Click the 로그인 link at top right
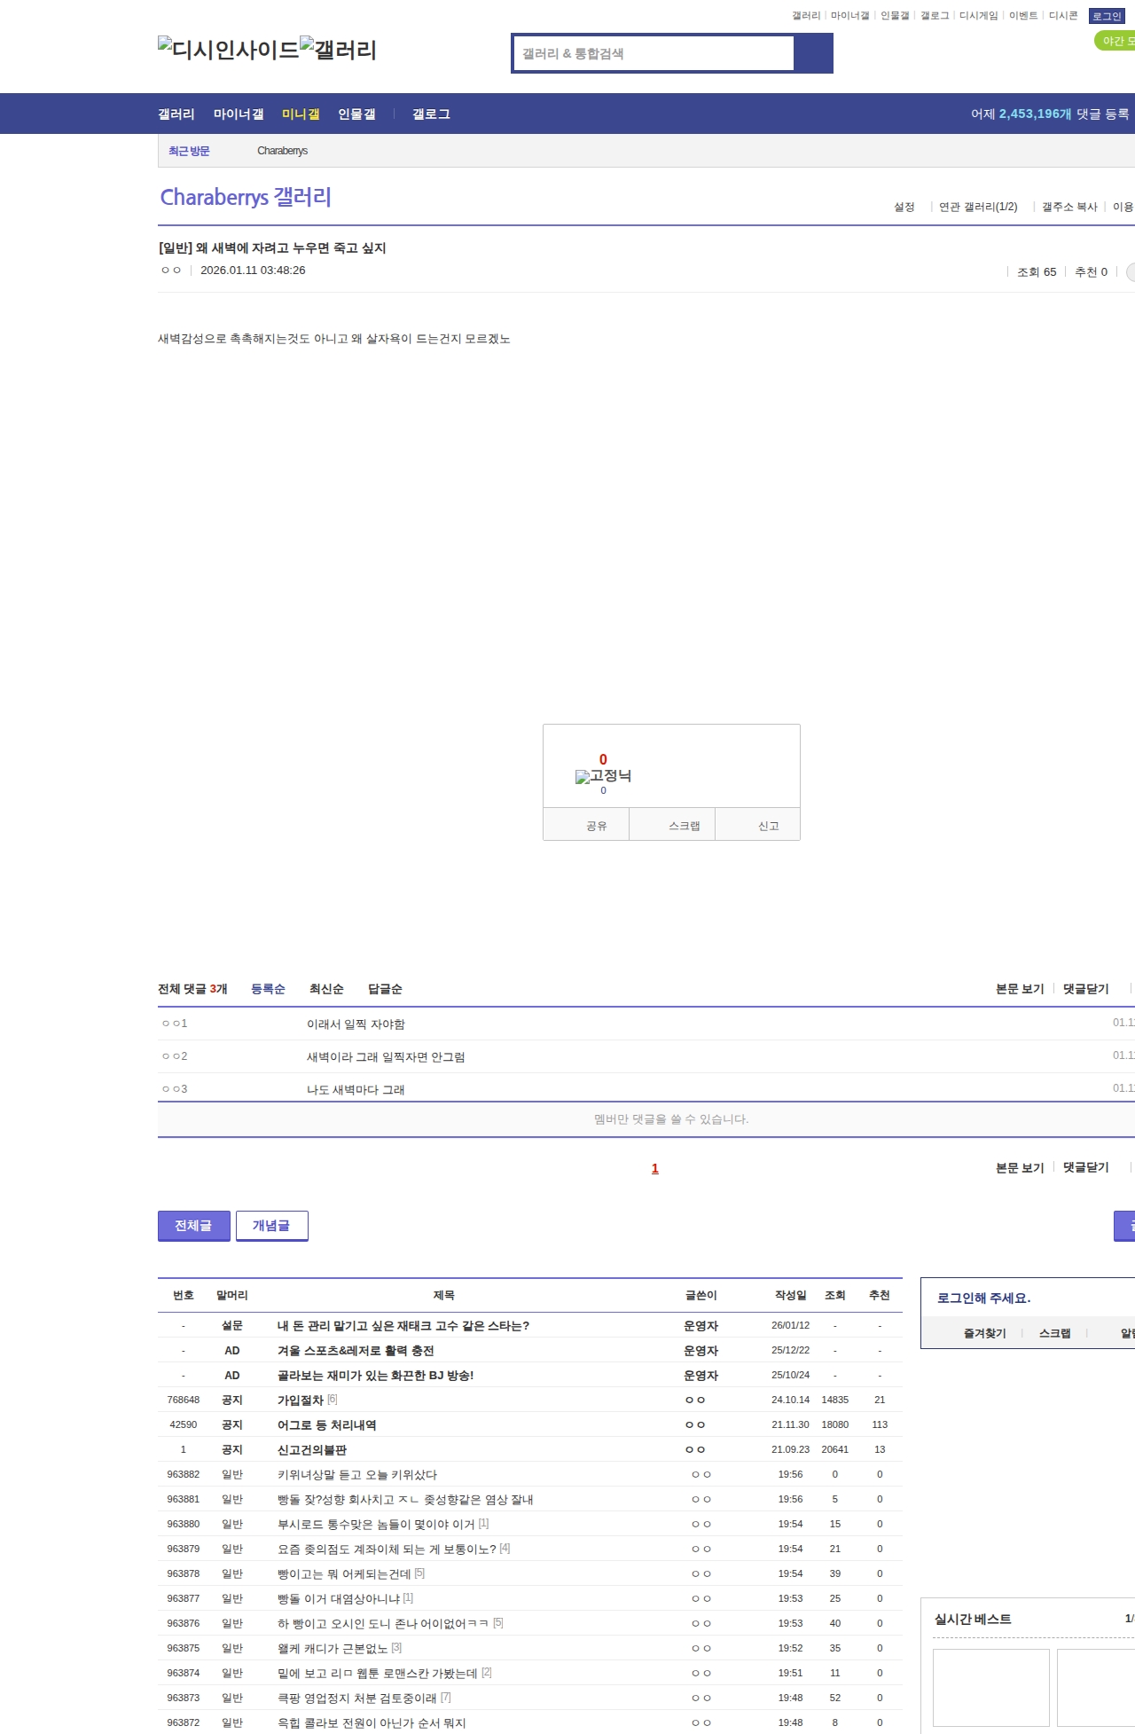1135x1734 pixels. [x=1106, y=16]
